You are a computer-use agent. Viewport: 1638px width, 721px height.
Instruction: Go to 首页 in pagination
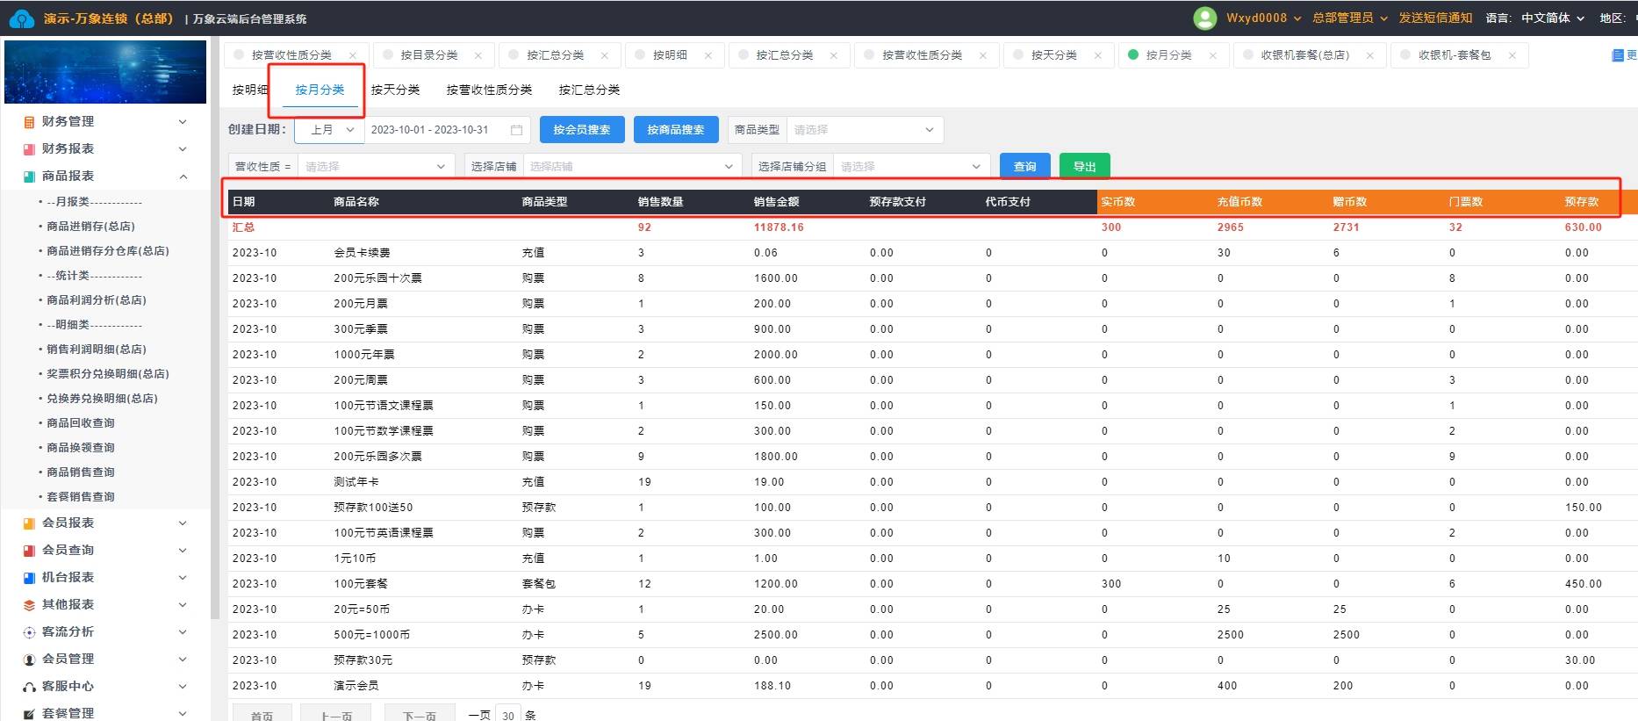tap(262, 715)
